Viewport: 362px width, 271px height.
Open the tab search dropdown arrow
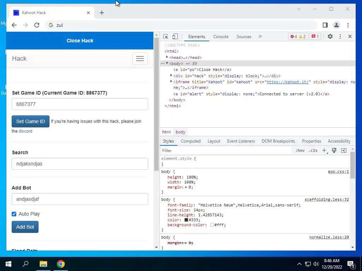[x=299, y=9]
